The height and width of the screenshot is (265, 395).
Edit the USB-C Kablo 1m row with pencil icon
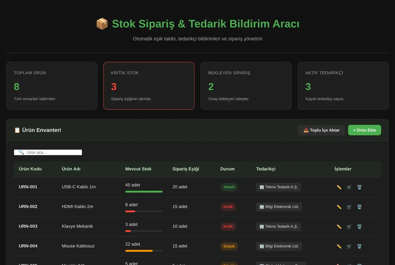(x=339, y=187)
